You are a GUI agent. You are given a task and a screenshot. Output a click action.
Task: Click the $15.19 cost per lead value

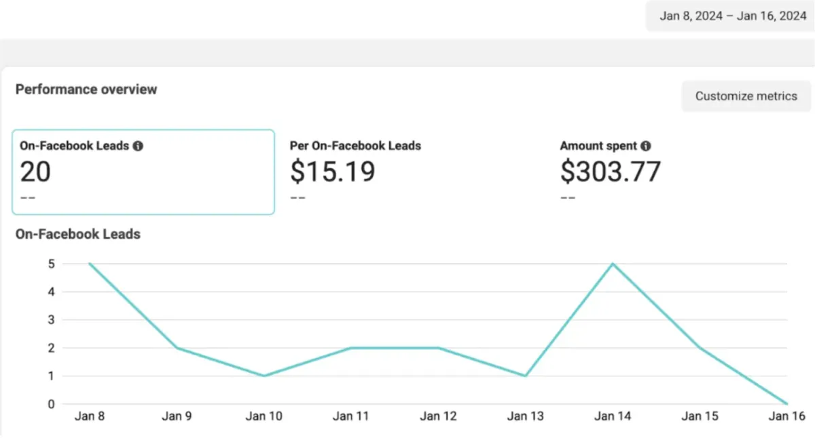click(332, 172)
